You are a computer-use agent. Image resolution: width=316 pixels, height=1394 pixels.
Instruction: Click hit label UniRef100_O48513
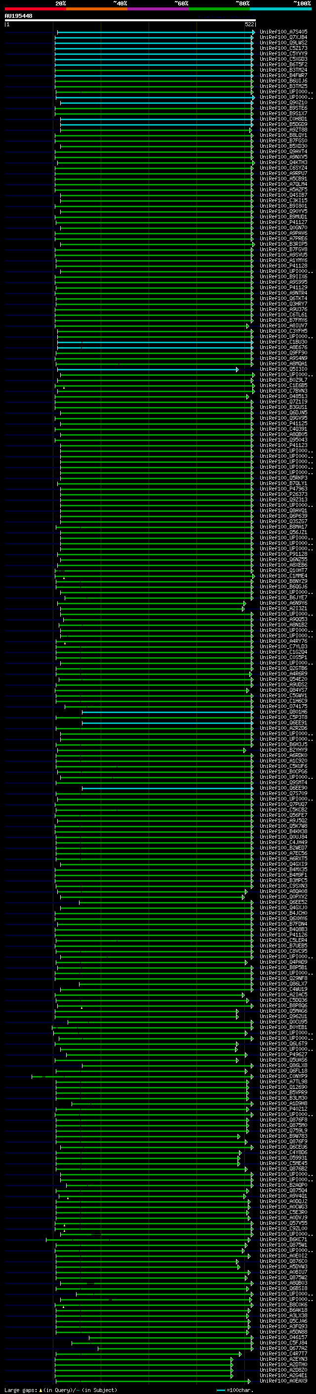(x=283, y=397)
